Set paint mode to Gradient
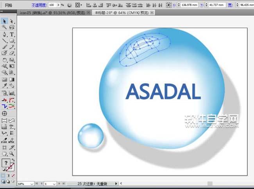 (x=8, y=176)
